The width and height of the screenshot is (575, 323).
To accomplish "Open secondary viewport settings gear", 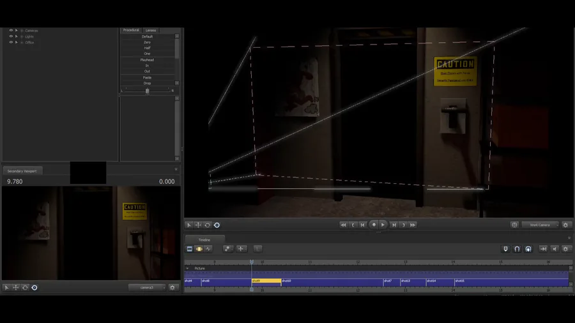I will coord(172,287).
